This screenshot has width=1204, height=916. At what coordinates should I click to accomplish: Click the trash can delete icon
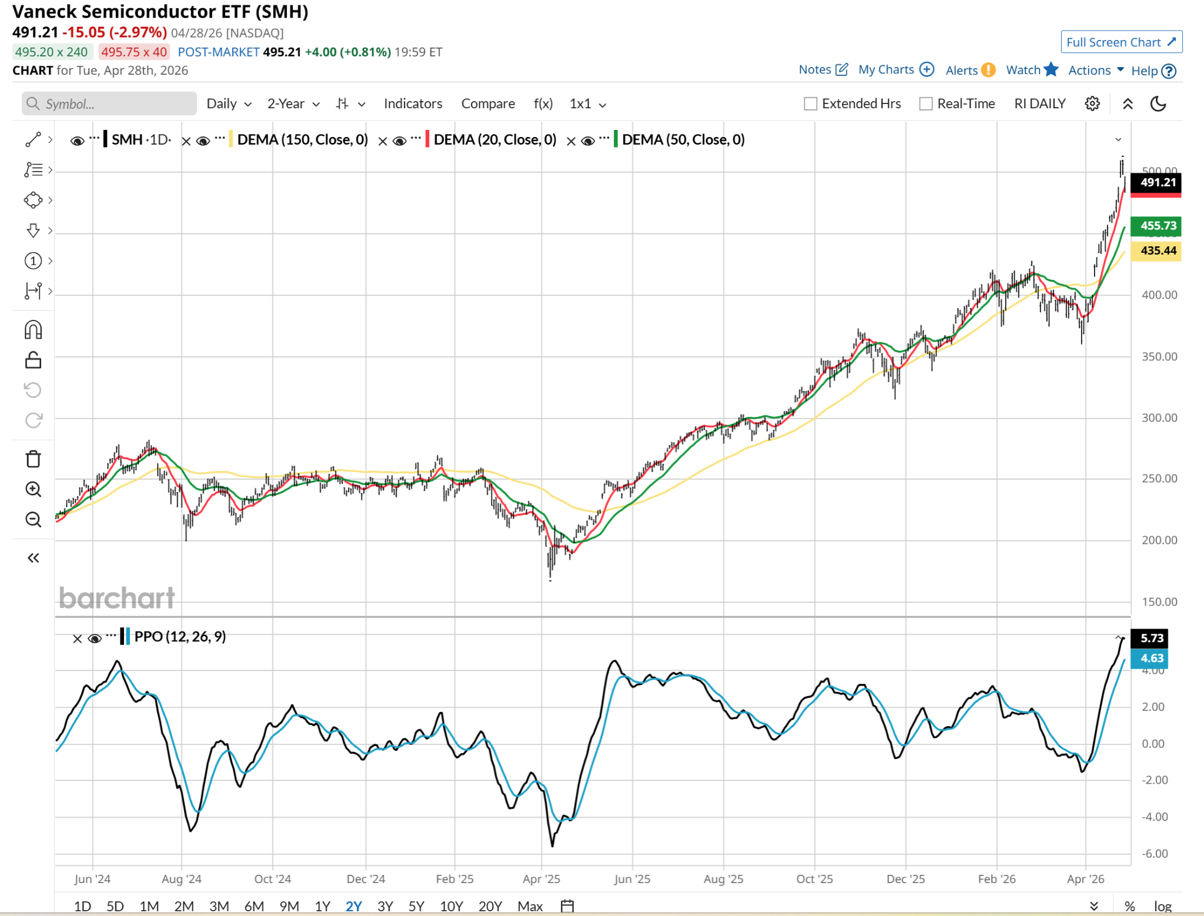point(33,459)
